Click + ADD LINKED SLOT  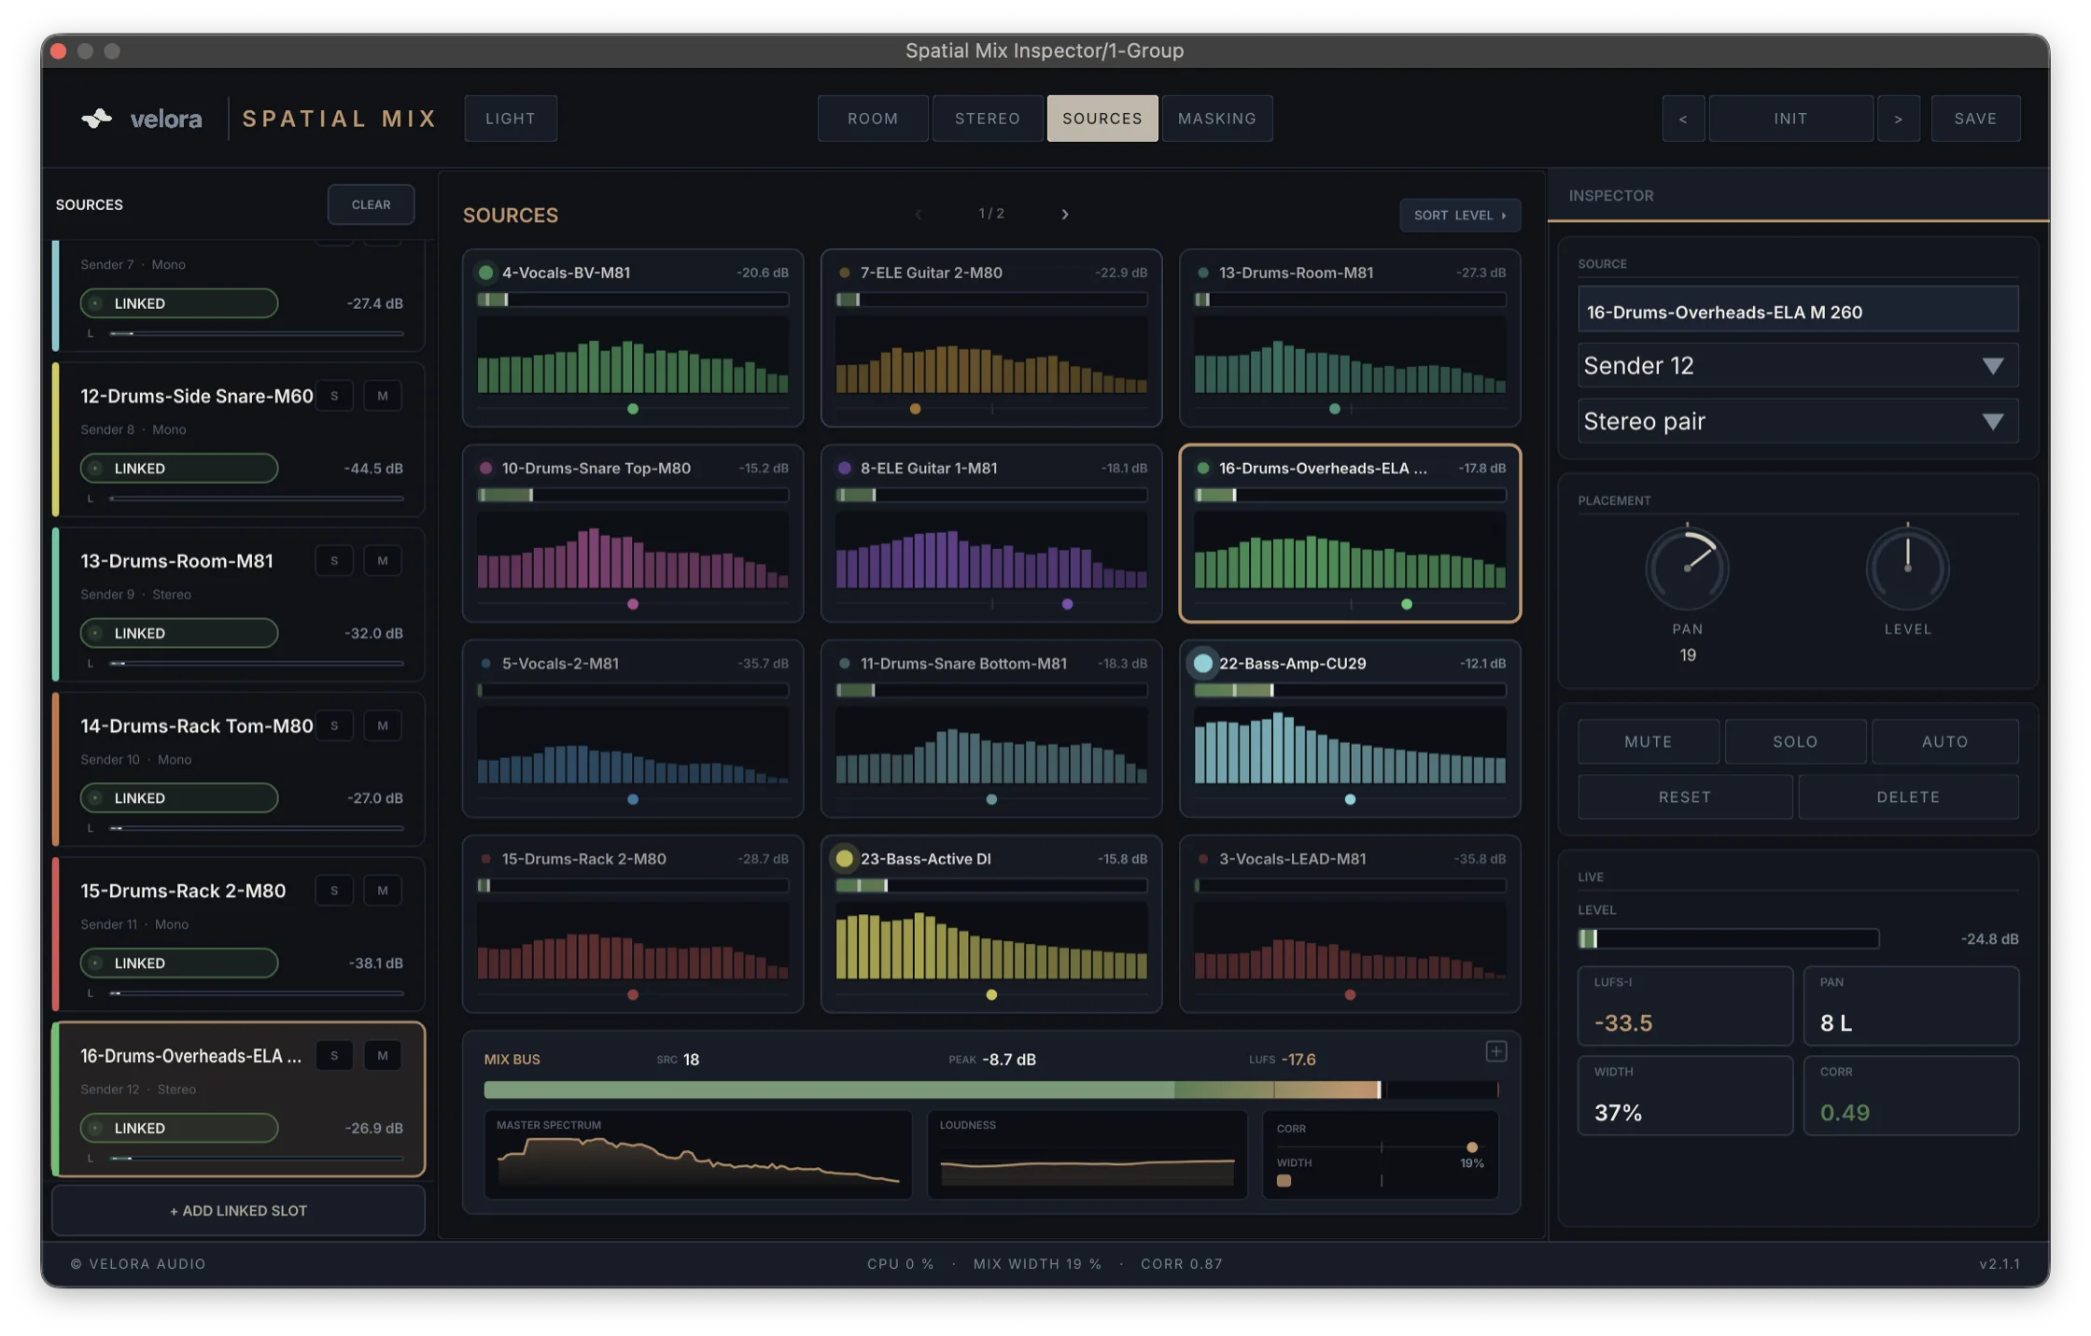(238, 1210)
